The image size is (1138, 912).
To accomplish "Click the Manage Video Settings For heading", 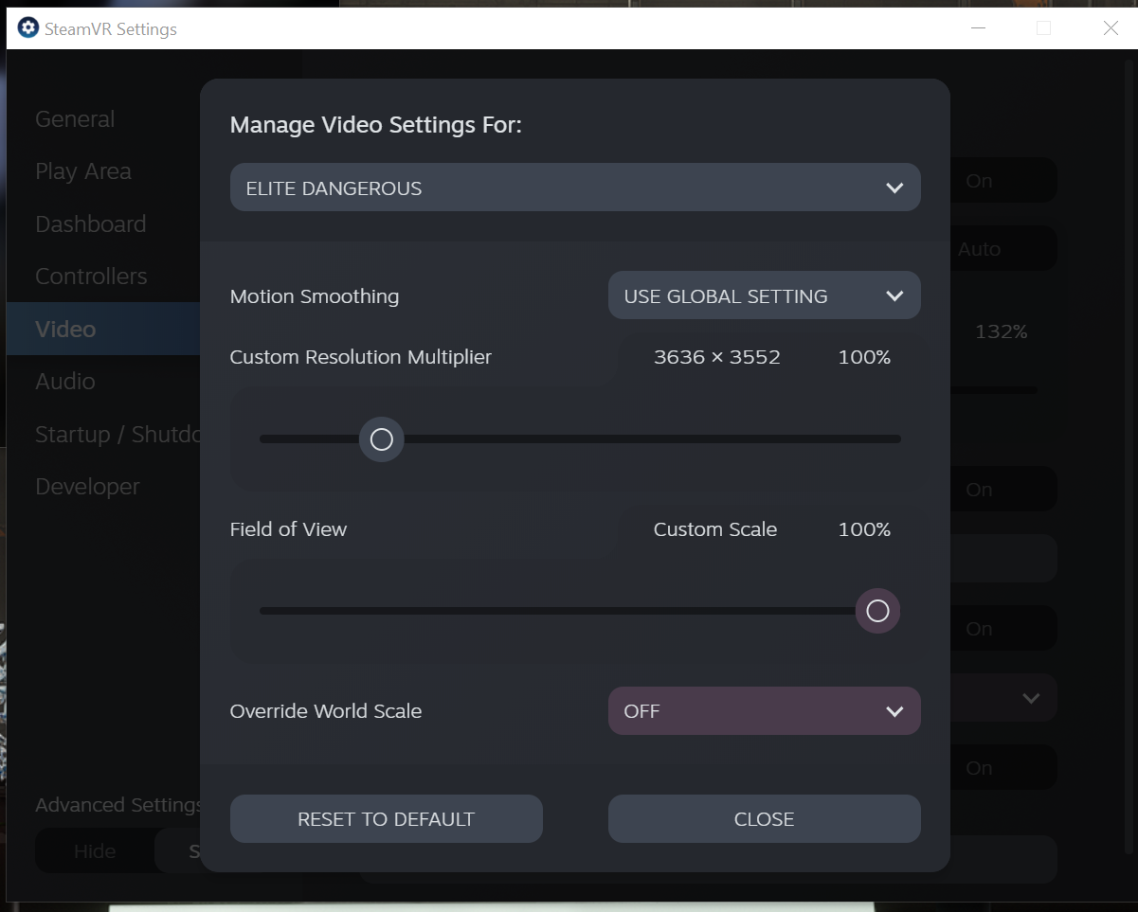I will click(376, 125).
